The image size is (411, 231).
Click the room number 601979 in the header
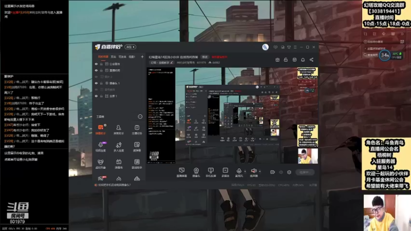click(201, 63)
